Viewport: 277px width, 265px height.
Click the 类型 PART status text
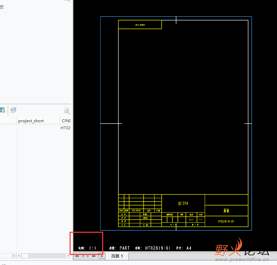click(119, 248)
